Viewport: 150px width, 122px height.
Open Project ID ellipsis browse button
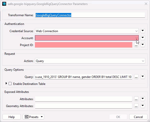click(x=136, y=45)
